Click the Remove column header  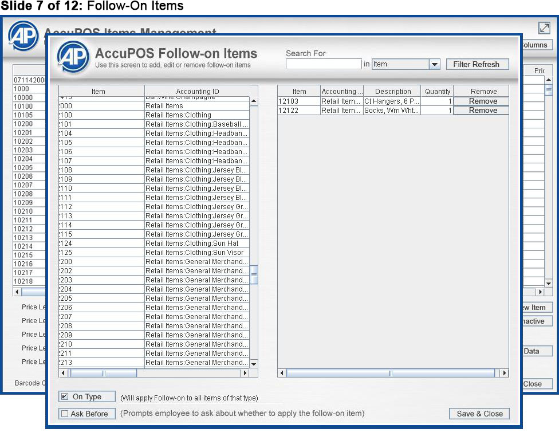click(x=481, y=91)
